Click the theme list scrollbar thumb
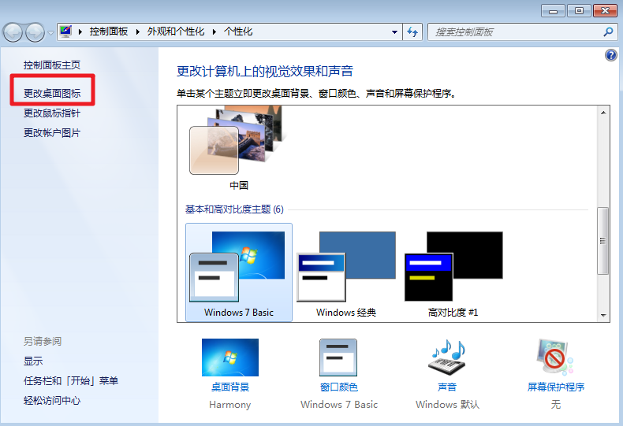Image resolution: width=623 pixels, height=426 pixels. coord(603,241)
